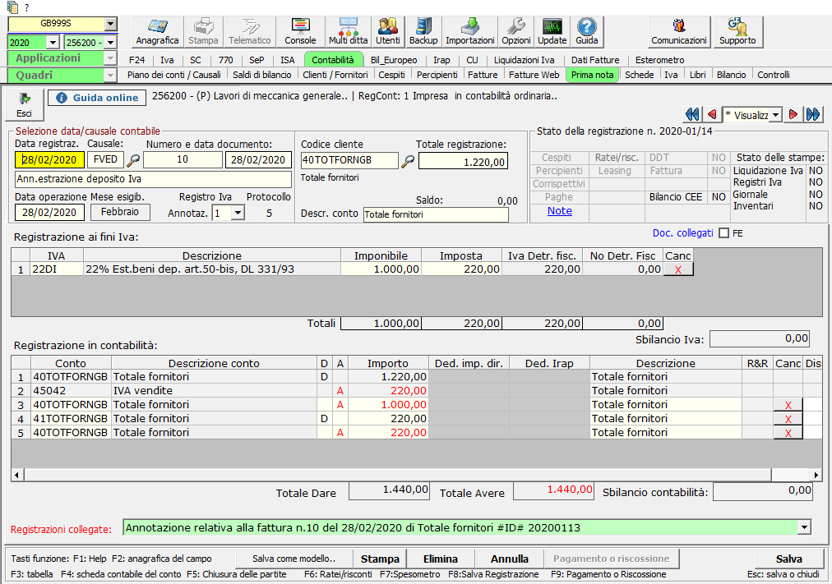Click the accounting grid scrollbar left arrow

click(17, 475)
